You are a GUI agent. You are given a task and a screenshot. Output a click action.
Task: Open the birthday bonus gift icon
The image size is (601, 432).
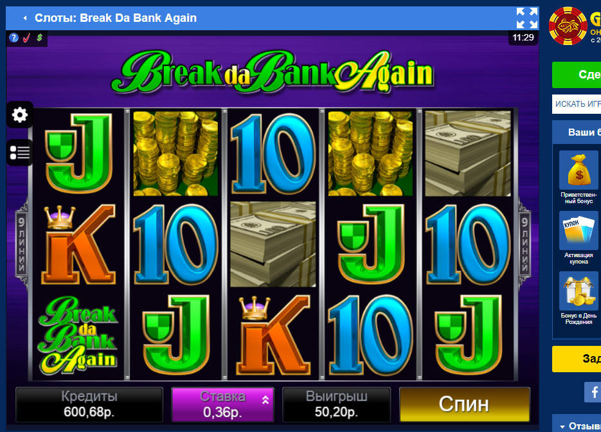tap(579, 291)
